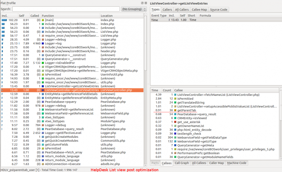Open the Machine Code tab
282x172 pixels.
click(237, 163)
